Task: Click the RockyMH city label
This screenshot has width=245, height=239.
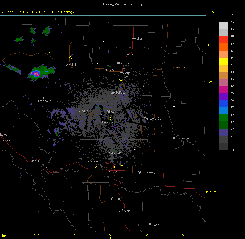Action: tap(70, 64)
